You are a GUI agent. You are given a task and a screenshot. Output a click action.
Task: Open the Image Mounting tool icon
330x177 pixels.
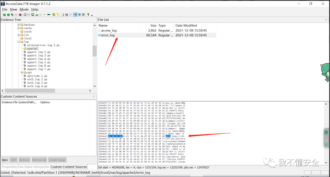[x=12, y=15]
